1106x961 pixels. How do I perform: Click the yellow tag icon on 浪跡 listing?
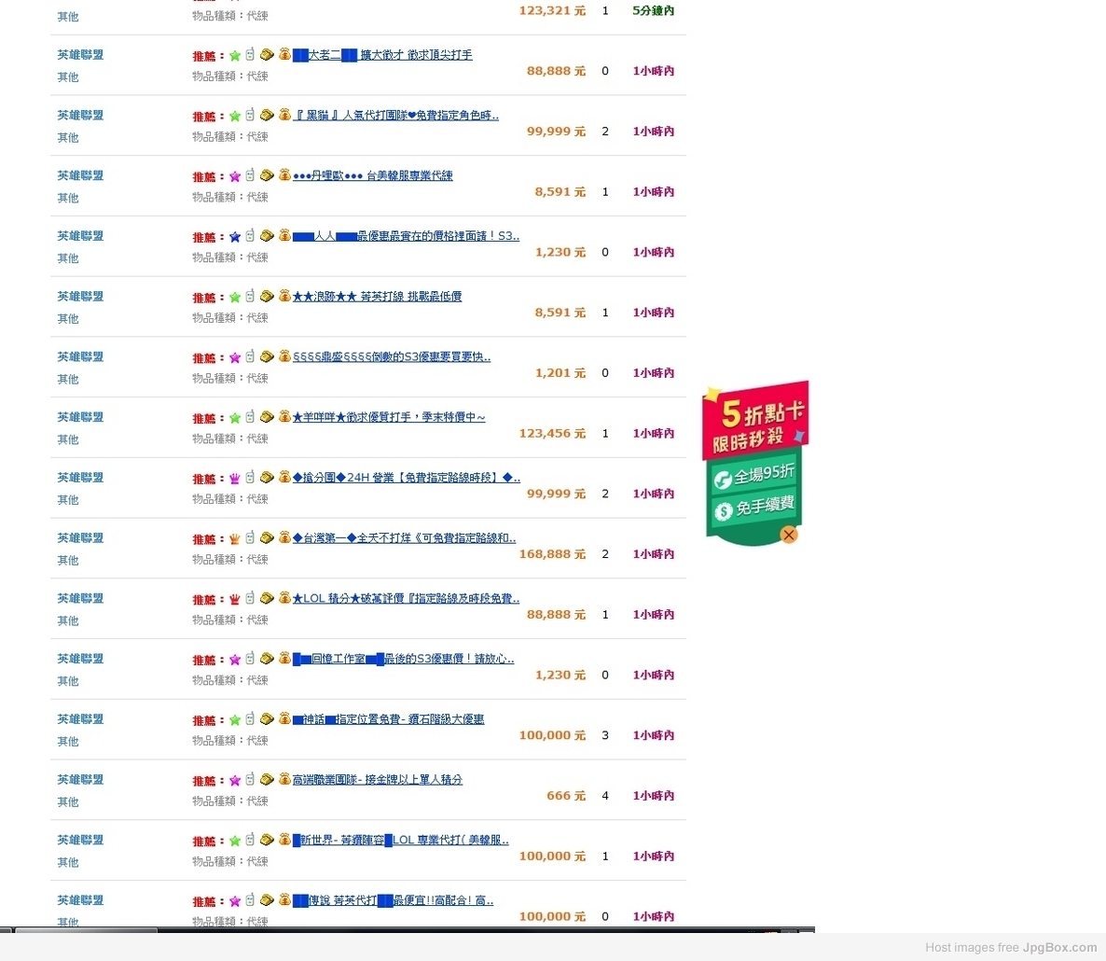pyautogui.click(x=267, y=297)
